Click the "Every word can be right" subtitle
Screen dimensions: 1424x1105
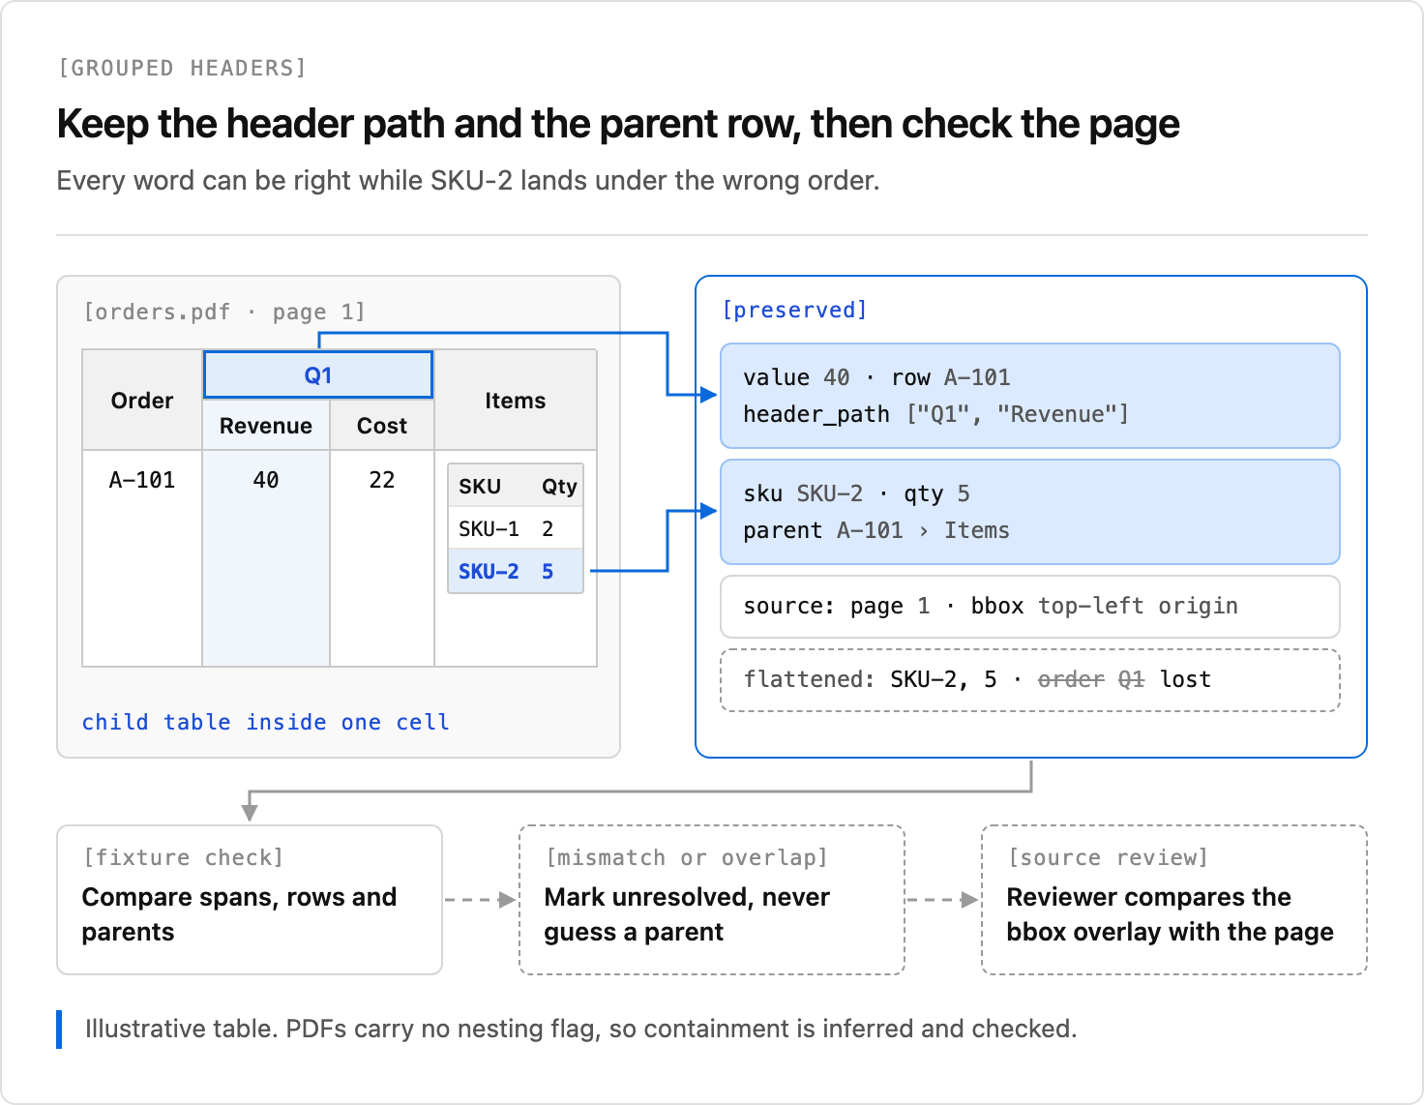tap(468, 181)
